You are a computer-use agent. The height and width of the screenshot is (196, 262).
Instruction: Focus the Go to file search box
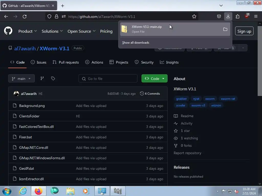(x=108, y=79)
